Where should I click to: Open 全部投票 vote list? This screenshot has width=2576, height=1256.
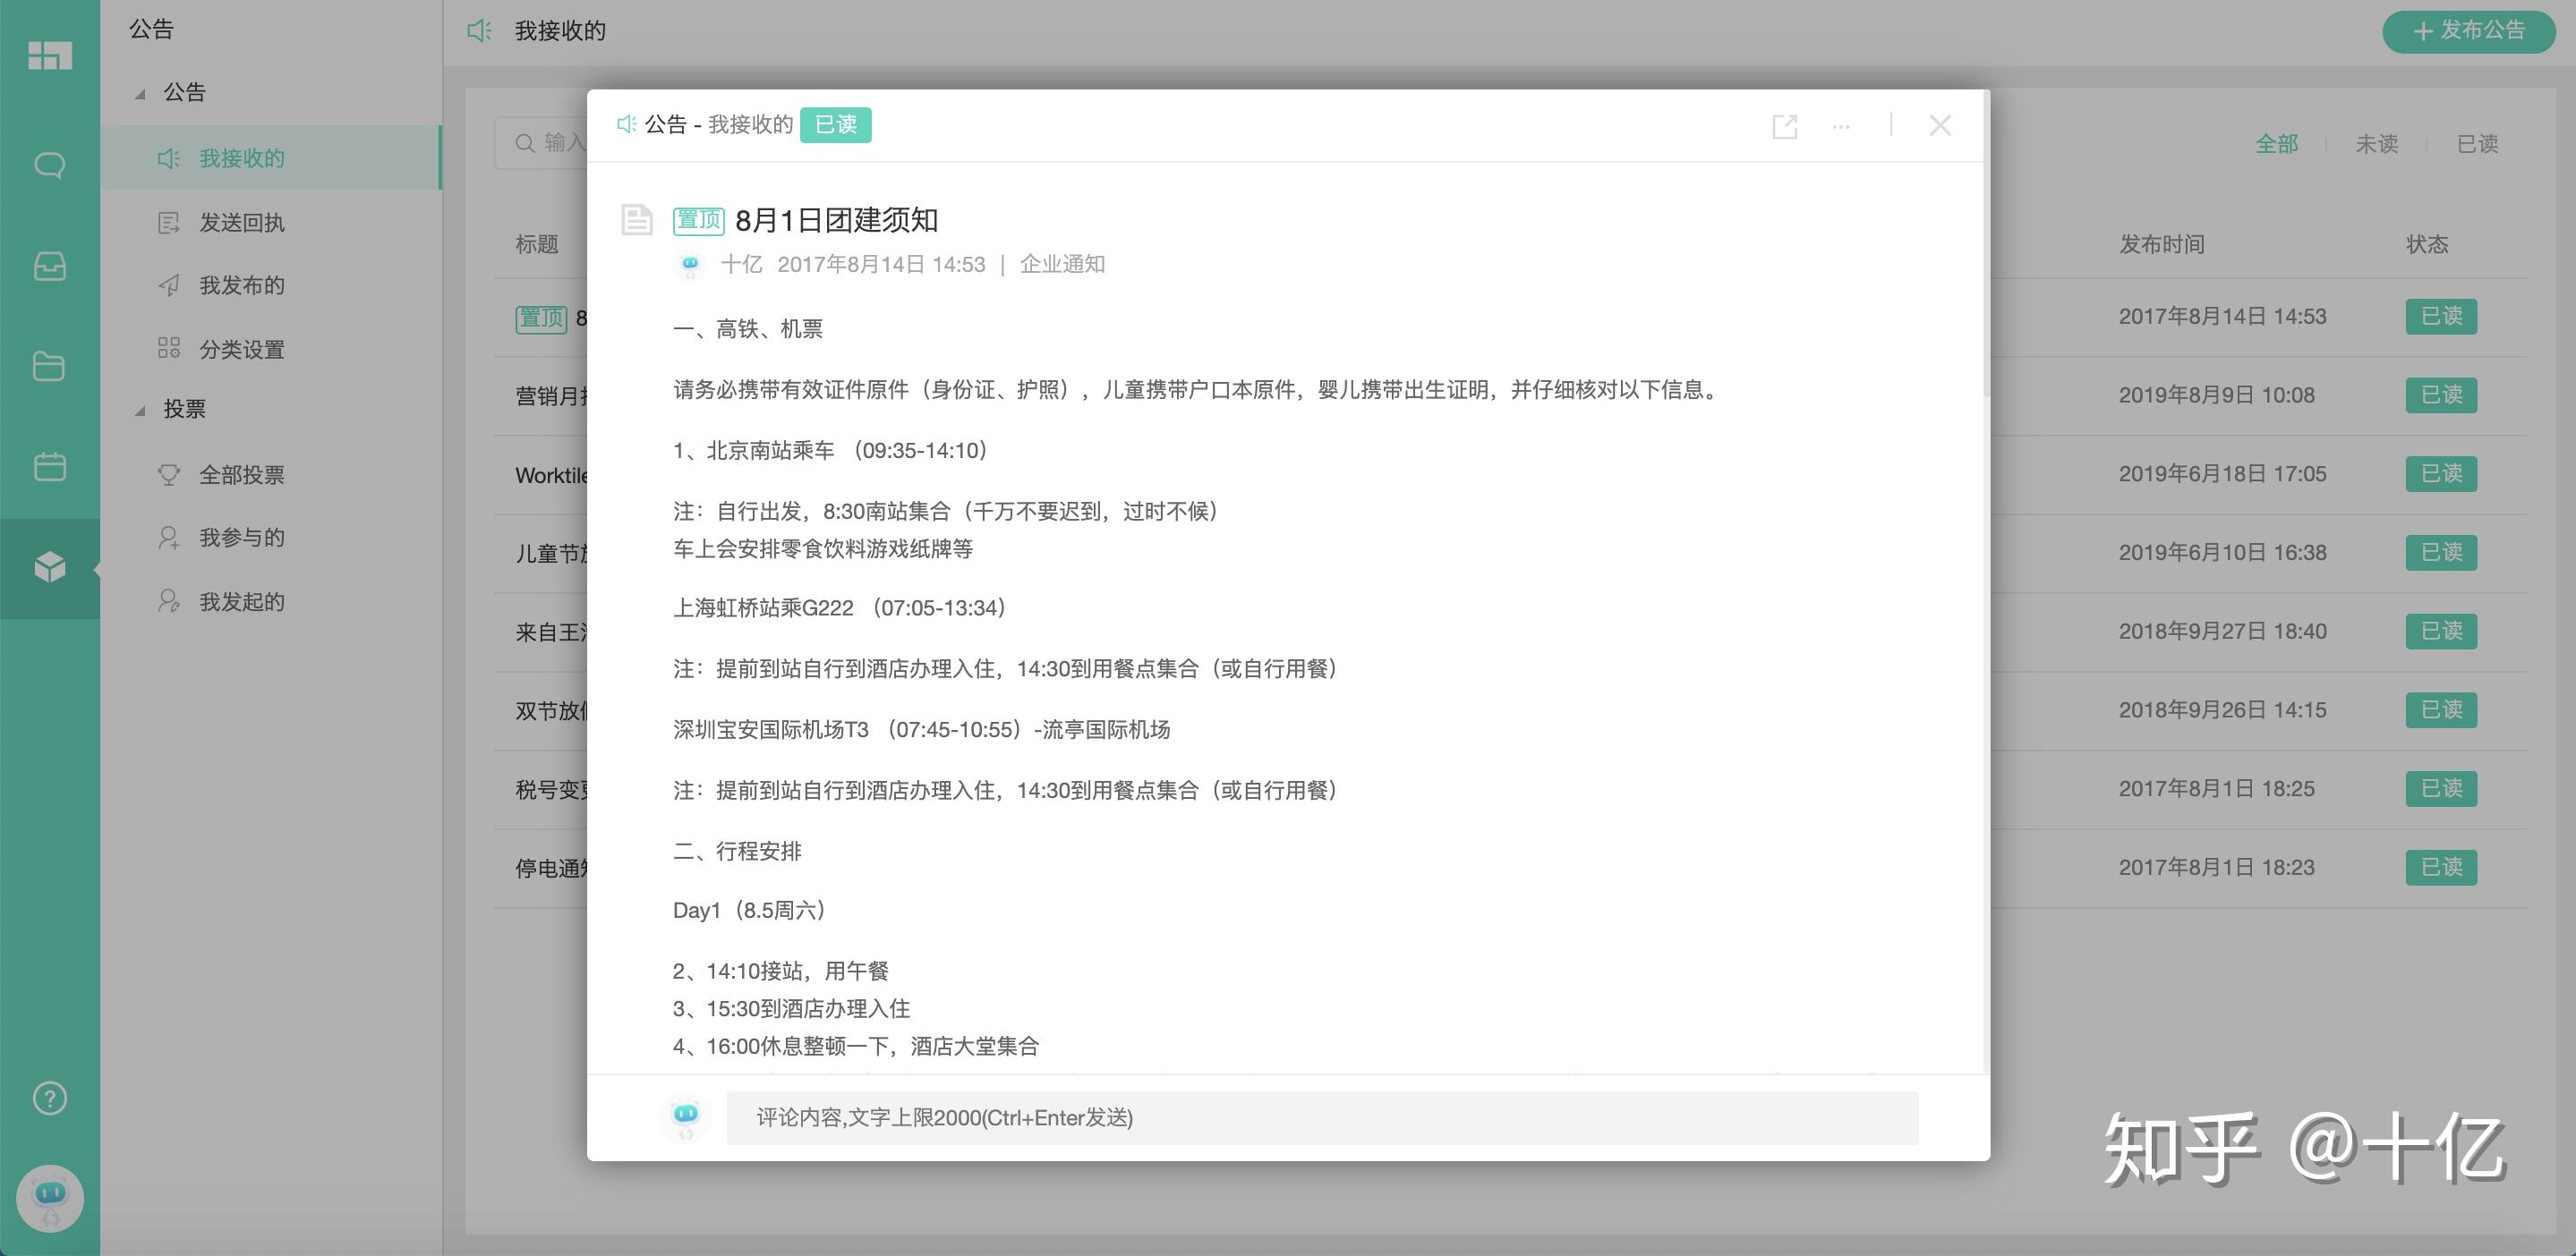click(241, 475)
